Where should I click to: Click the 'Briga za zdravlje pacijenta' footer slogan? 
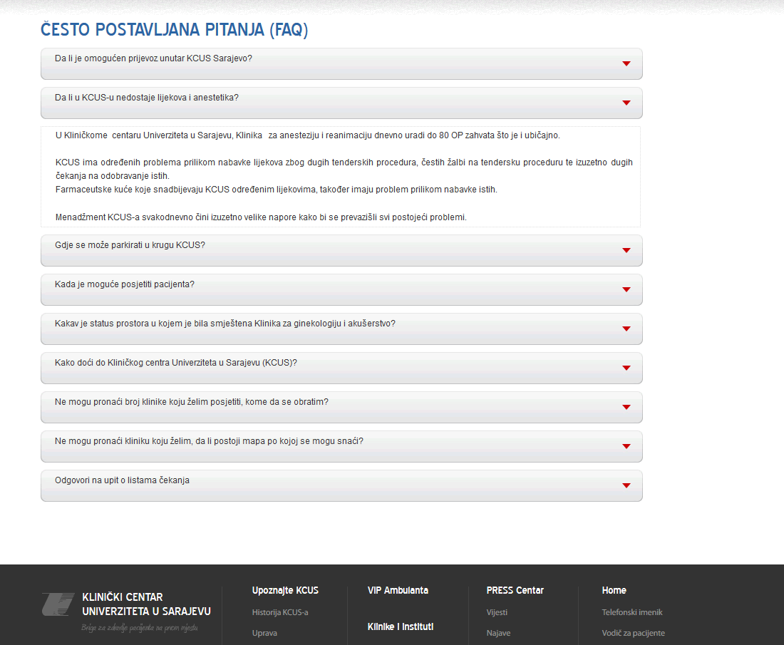coord(140,628)
